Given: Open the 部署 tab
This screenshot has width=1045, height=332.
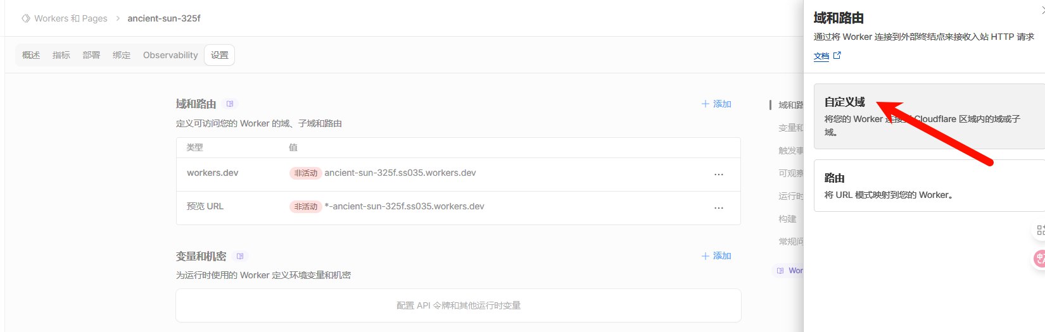Looking at the screenshot, I should coord(91,55).
